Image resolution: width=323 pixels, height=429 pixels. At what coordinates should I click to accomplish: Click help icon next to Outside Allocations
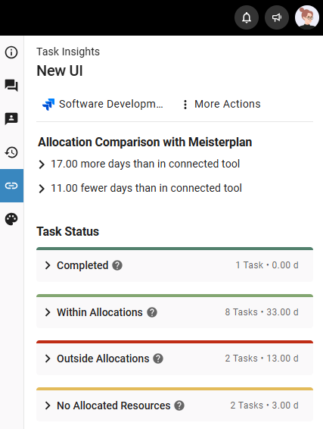[x=158, y=359]
